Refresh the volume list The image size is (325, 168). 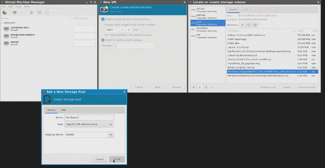point(249,25)
